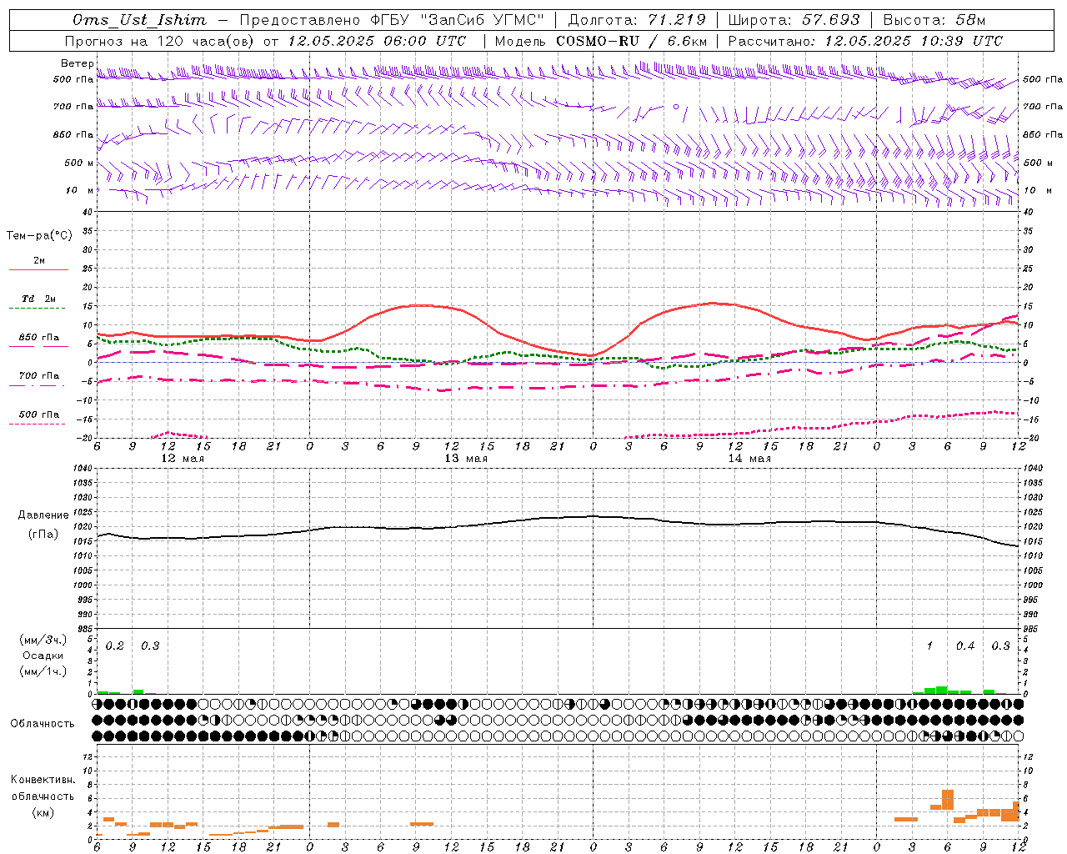Click the 0.4 precipitation amount value
Image resolution: width=1067 pixels, height=854 pixels.
[965, 646]
